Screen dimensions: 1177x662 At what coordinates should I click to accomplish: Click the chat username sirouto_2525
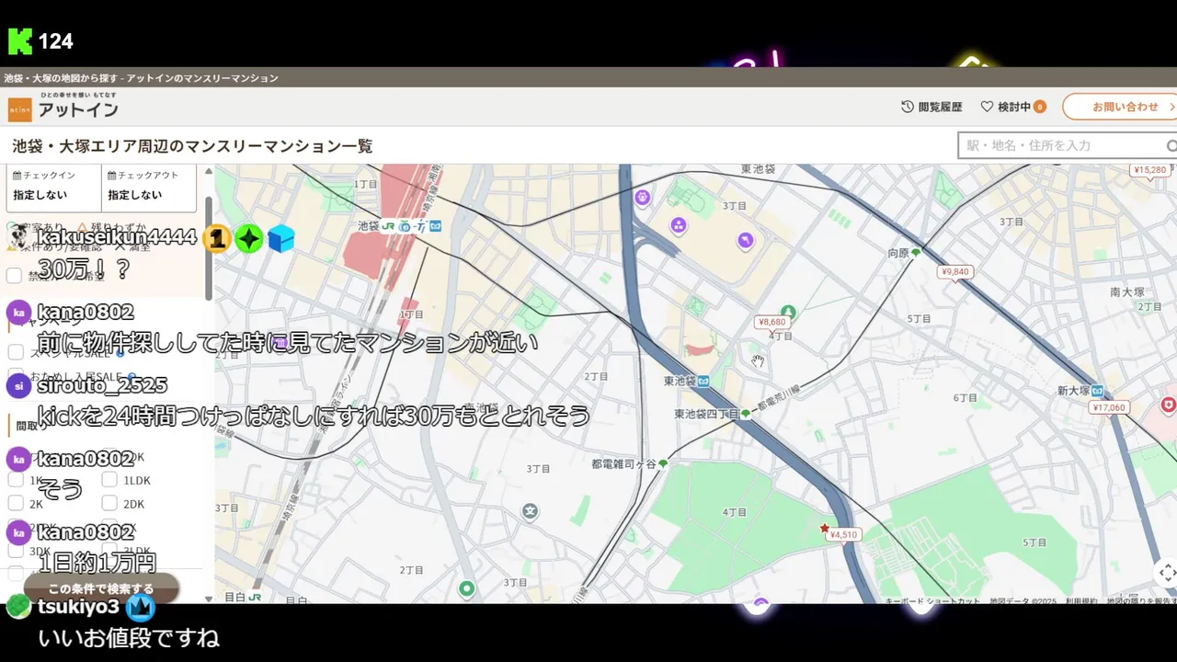pyautogui.click(x=102, y=385)
